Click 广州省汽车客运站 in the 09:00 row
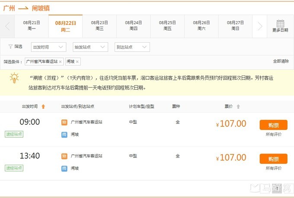The image size is (294, 198). (x=86, y=122)
